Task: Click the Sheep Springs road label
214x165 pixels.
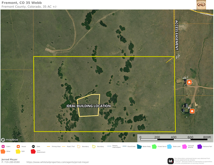Action: click(x=206, y=14)
